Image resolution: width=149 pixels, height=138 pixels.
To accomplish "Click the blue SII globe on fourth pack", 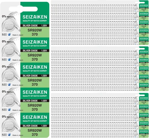I will [x=9, y=110].
